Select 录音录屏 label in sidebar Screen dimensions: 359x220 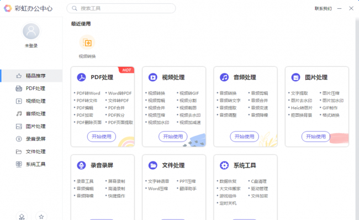35,139
